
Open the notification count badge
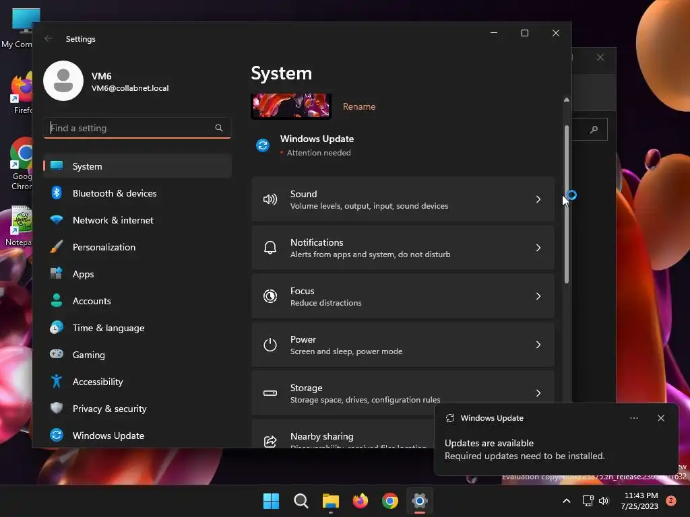[671, 501]
